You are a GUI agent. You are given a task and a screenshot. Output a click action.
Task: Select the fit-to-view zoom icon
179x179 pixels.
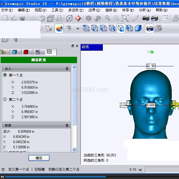click(125, 18)
